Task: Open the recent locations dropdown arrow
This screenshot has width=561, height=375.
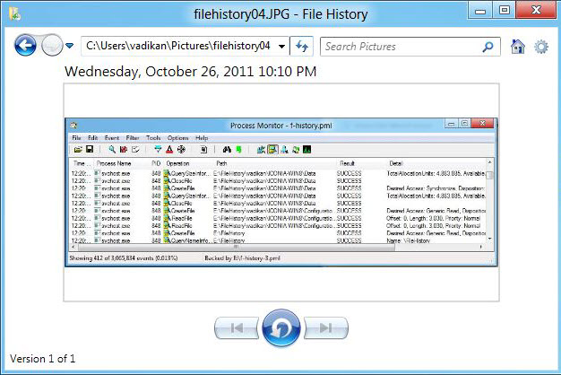Action: (x=70, y=46)
